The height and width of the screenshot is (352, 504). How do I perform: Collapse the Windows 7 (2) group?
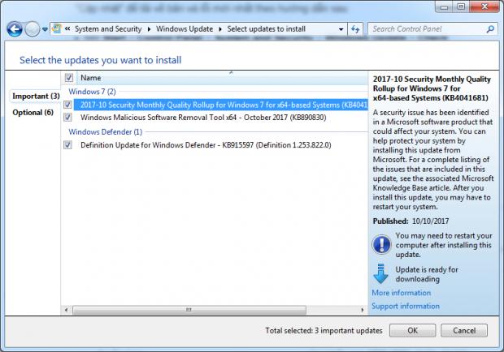click(91, 92)
